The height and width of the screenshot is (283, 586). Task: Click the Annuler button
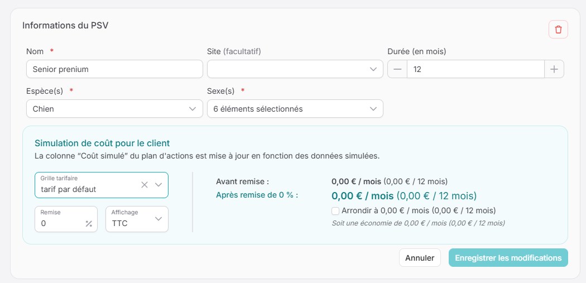coord(420,258)
